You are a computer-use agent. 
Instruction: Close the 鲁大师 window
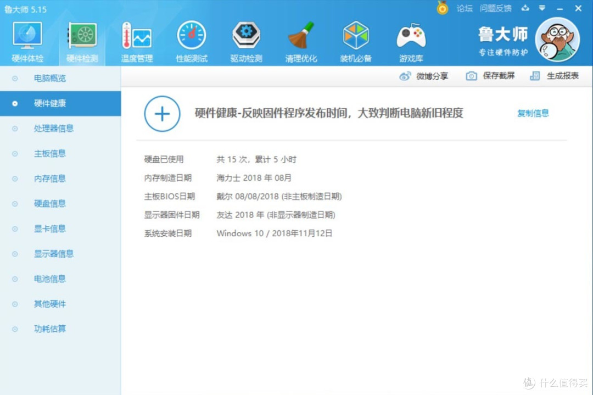tap(578, 8)
